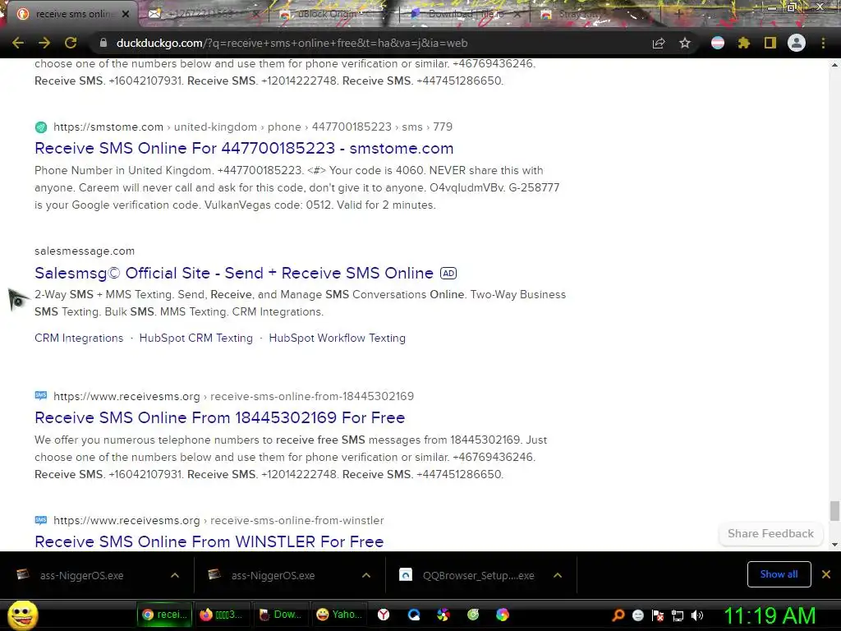841x631 pixels.
Task: Click the AD badge on Salesmsg result
Action: (x=448, y=273)
